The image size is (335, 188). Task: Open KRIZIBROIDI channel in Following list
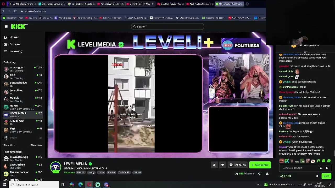(x=23, y=122)
